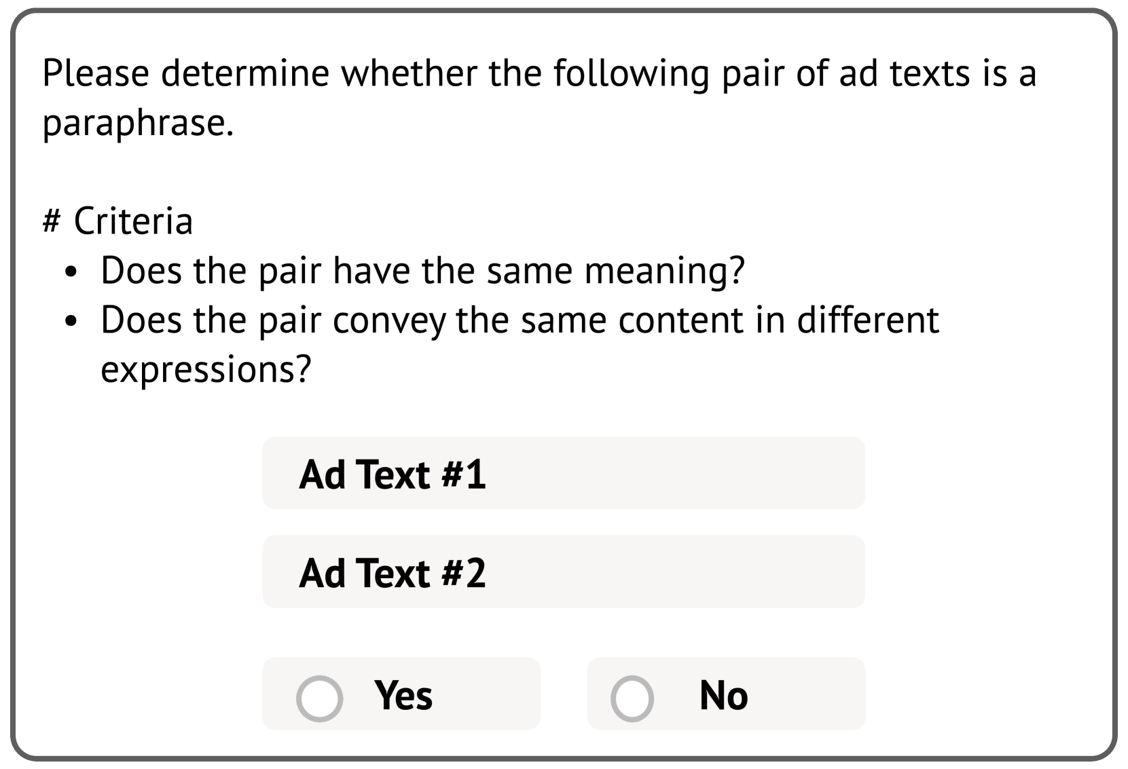Click the Ad Text #1 box
This screenshot has width=1128, height=769.
pyautogui.click(x=563, y=473)
